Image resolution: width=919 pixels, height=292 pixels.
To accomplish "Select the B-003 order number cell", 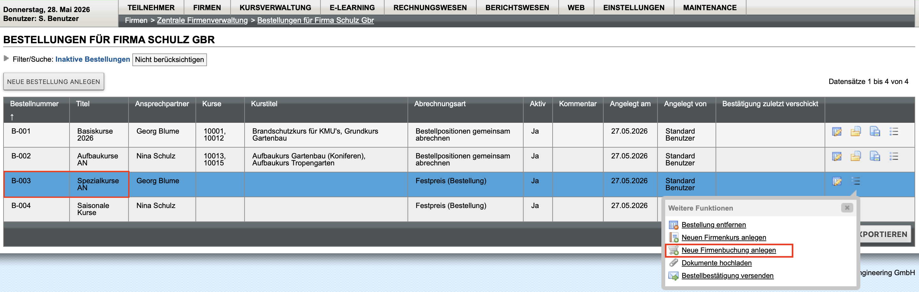I will click(x=36, y=184).
